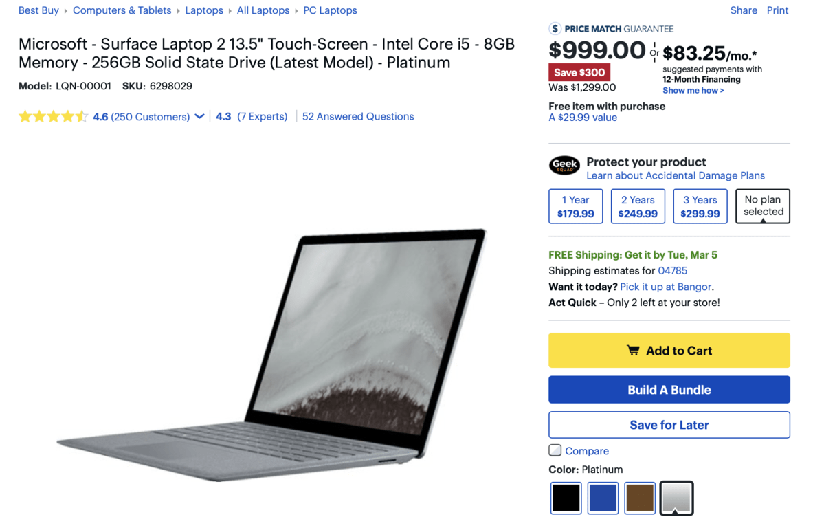Choose the 2 Years $249.99 plan
This screenshot has width=813, height=528.
638,206
